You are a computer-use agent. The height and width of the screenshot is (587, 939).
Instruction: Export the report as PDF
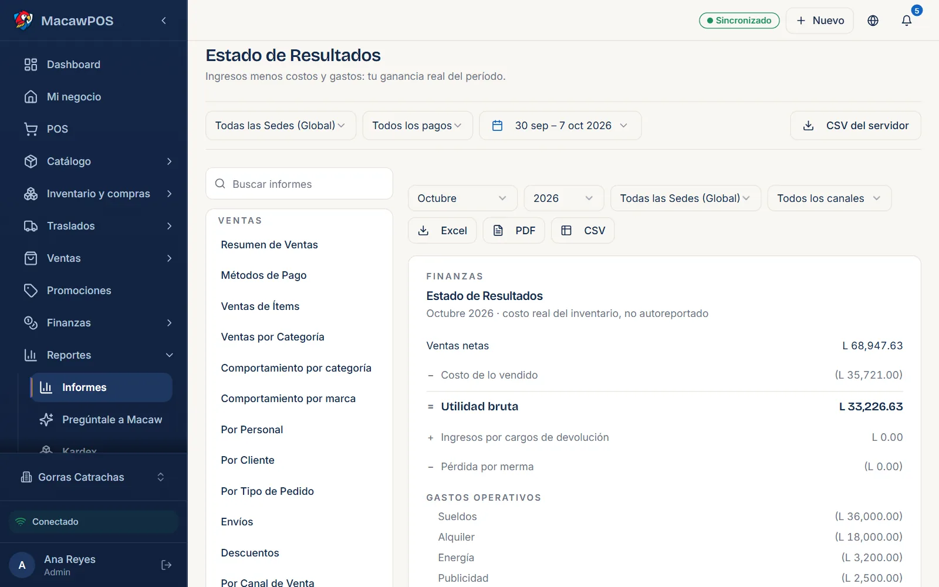coord(514,231)
